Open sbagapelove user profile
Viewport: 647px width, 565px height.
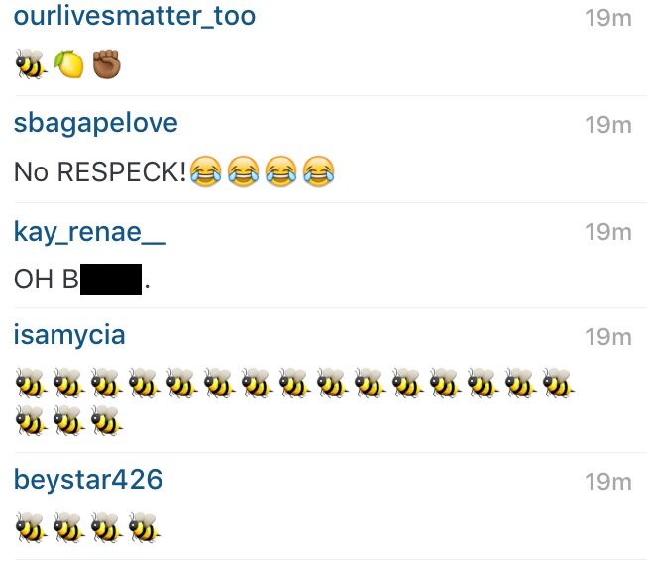click(x=96, y=124)
